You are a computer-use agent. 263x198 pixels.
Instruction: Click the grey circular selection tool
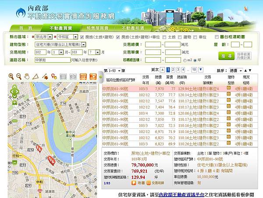tap(73, 77)
